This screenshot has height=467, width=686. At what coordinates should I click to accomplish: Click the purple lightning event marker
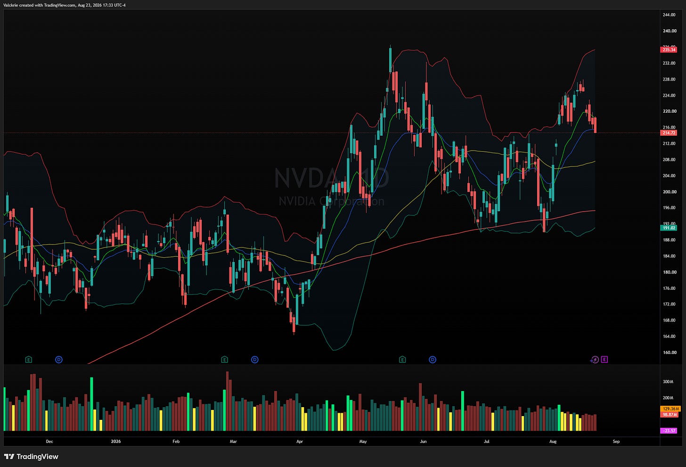pos(595,360)
